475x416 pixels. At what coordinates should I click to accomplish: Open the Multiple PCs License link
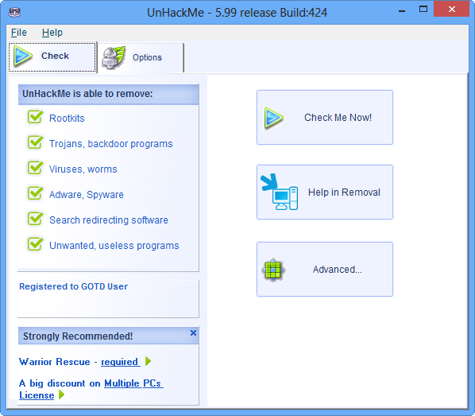point(91,389)
